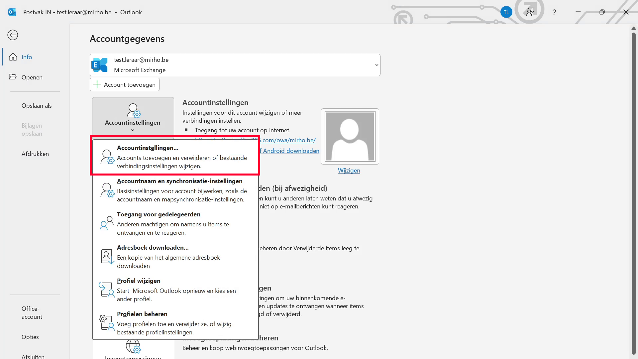Click the Info home icon
The width and height of the screenshot is (638, 359).
[13, 57]
